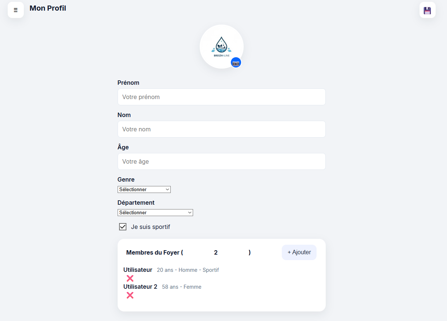Select the "Votre âge" input box
Screen dimensions: 447x321
pyautogui.click(x=221, y=162)
